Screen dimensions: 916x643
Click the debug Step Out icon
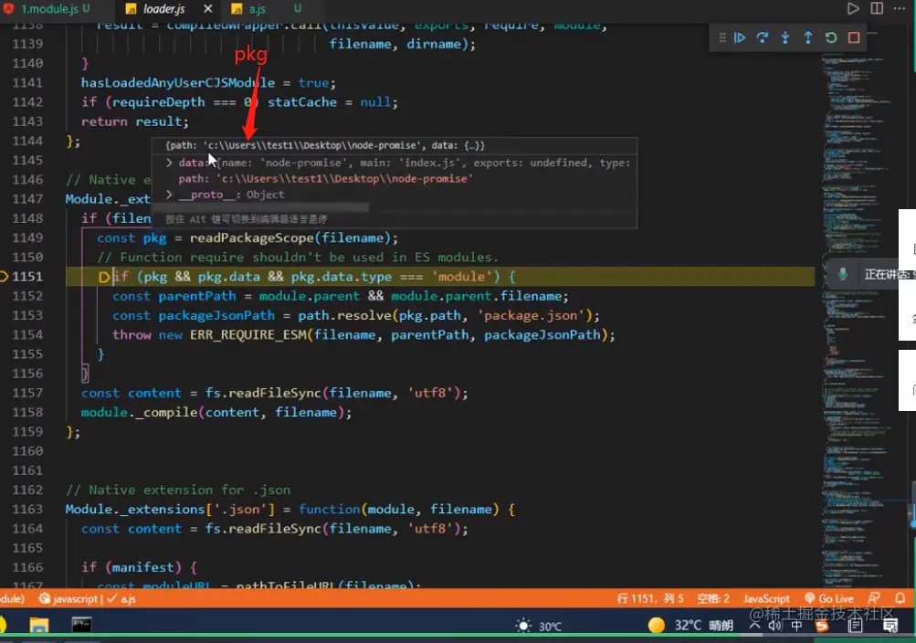[808, 38]
